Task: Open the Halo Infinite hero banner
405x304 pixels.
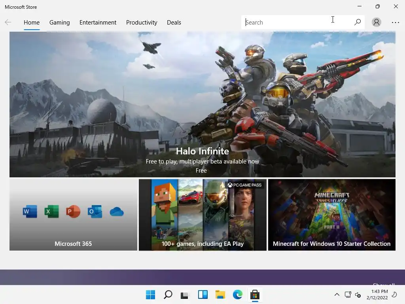Action: pyautogui.click(x=202, y=104)
